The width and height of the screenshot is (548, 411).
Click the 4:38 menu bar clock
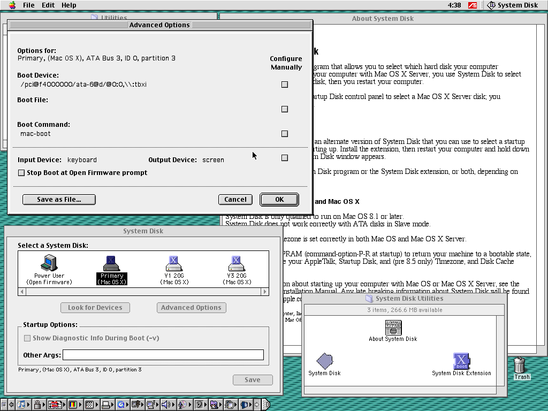pos(454,5)
